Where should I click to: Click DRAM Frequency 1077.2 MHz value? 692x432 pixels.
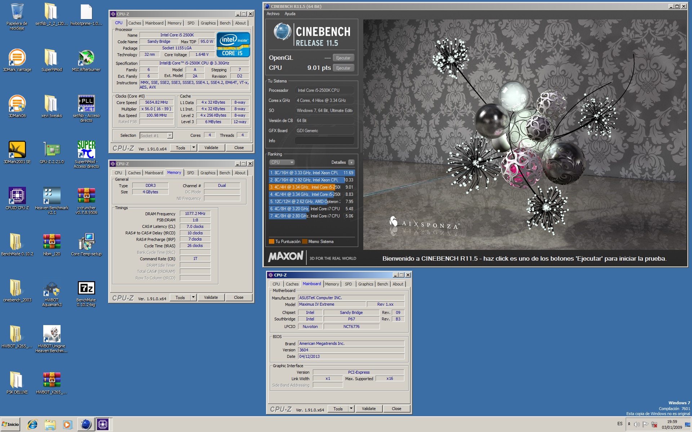(x=195, y=213)
